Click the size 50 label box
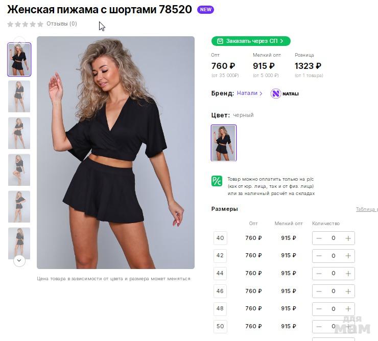The width and height of the screenshot is (378, 341). pyautogui.click(x=220, y=326)
